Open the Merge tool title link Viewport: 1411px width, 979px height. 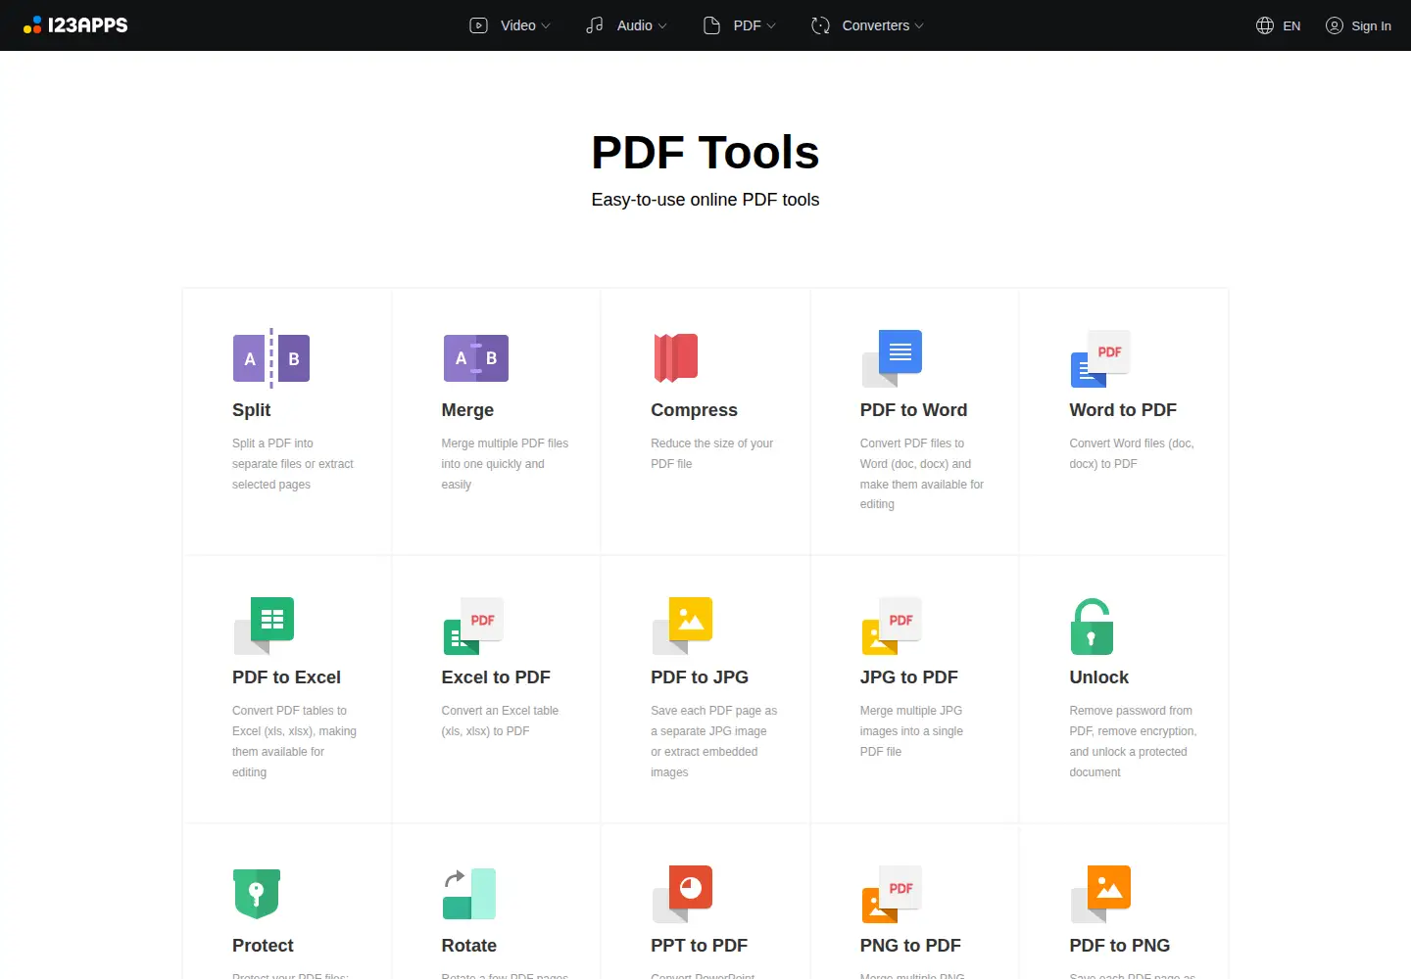[x=467, y=410]
